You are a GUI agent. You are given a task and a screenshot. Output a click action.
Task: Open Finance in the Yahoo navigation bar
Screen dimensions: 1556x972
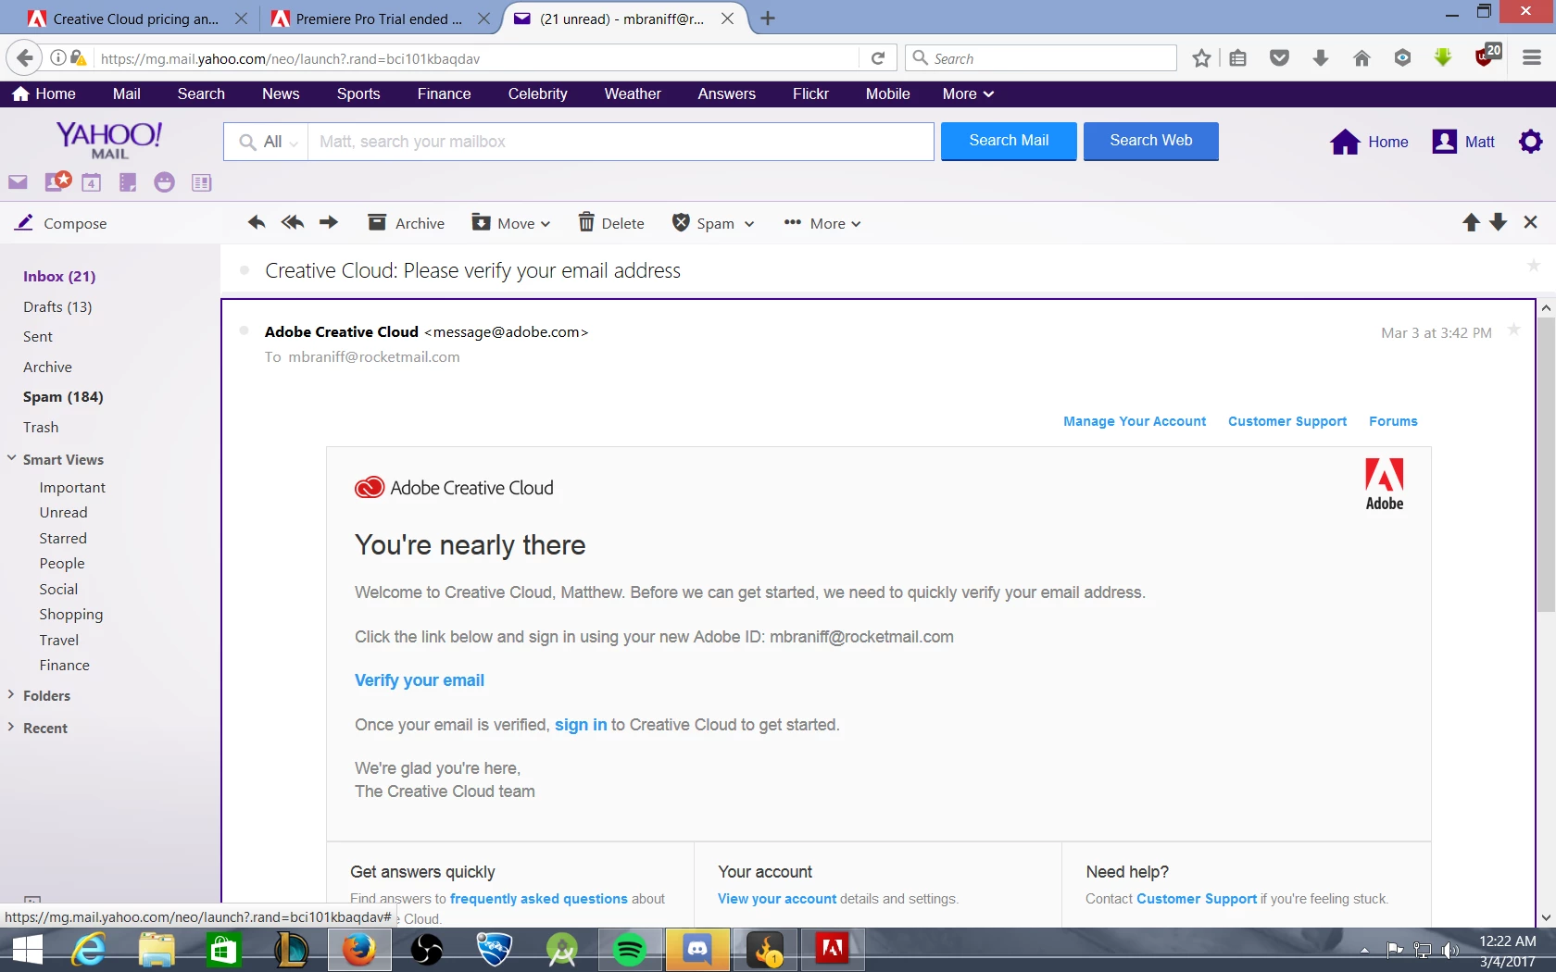[x=444, y=93]
